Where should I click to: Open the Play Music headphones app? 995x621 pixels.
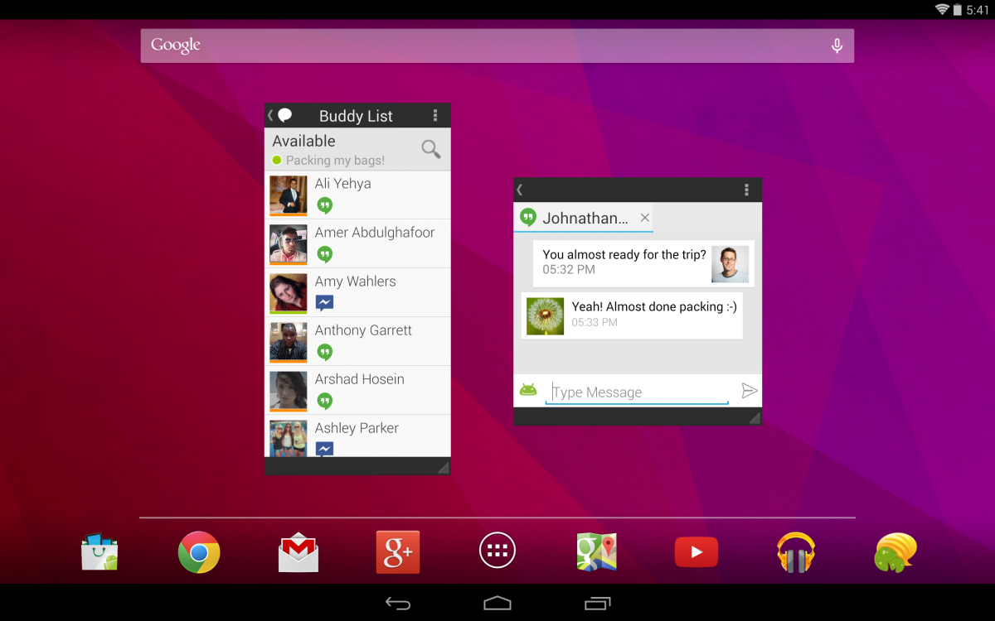tap(796, 552)
